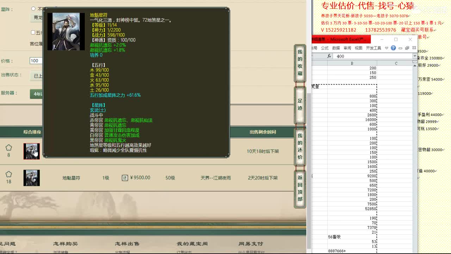Favorite the listing with 18 stars

coord(9,174)
